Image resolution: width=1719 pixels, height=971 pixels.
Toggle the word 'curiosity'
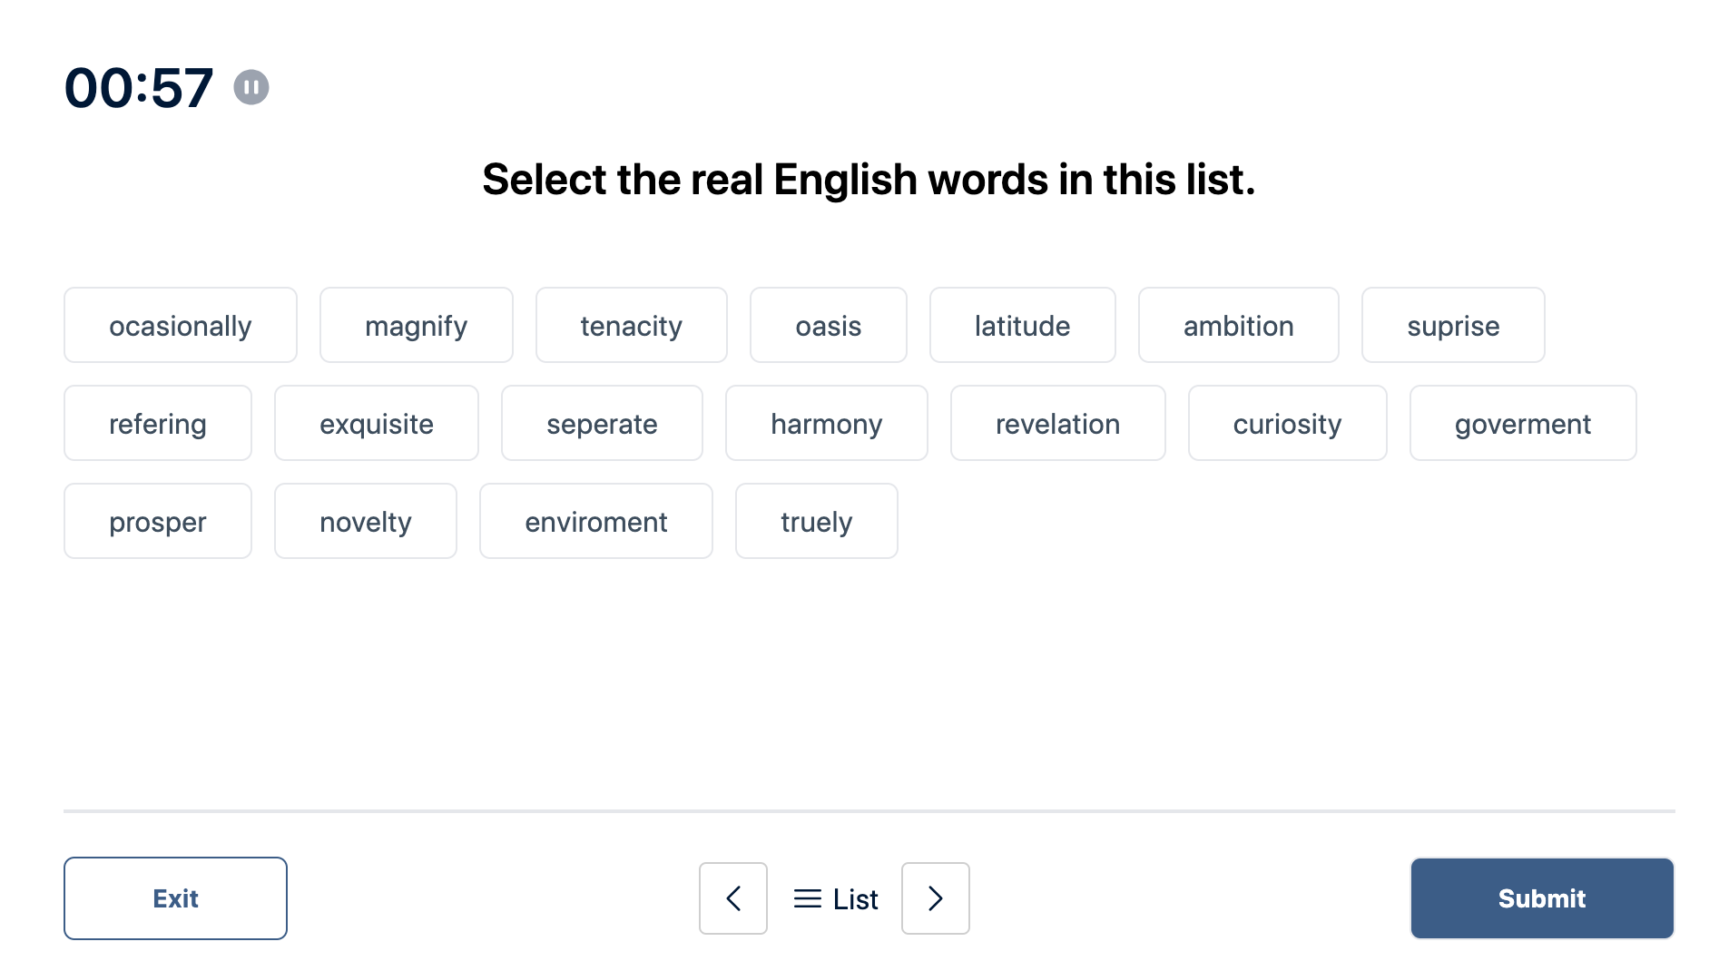1288,423
